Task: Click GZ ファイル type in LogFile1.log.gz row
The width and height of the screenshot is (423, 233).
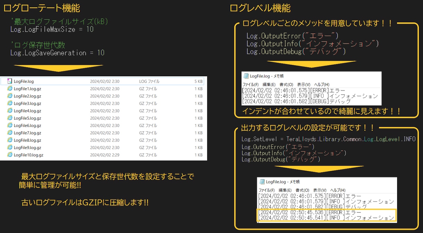Action: click(x=148, y=89)
